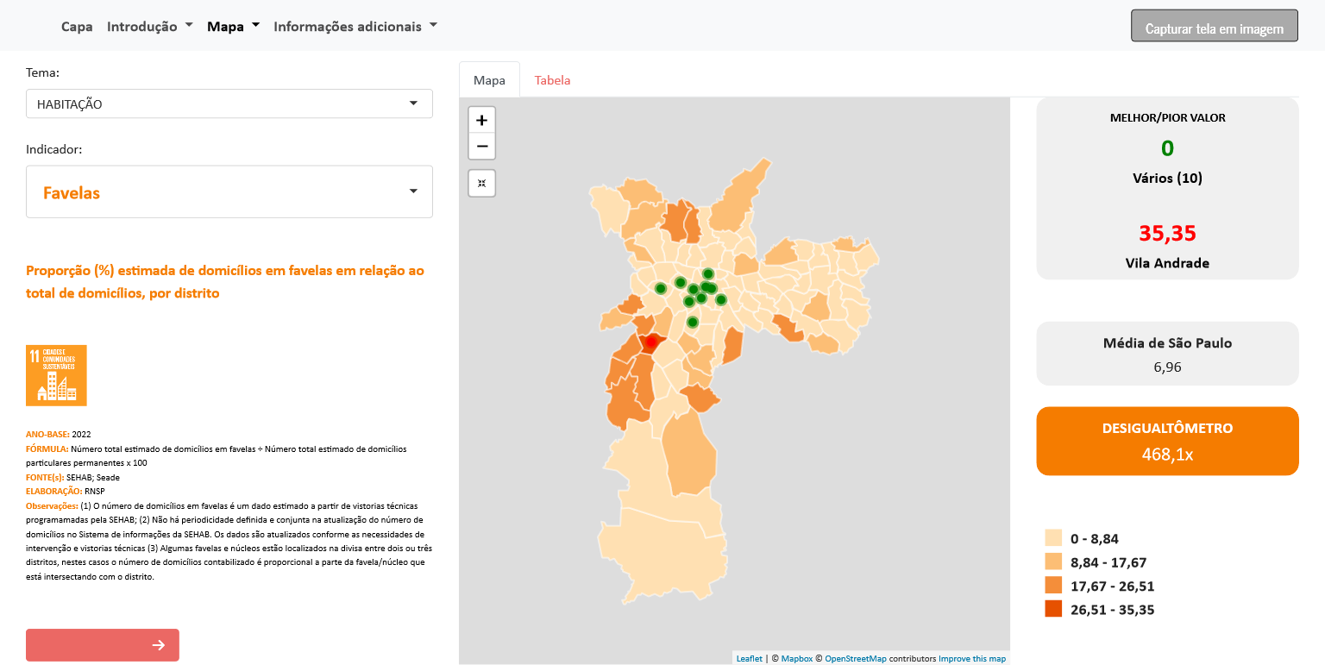Expand the Informações adicionais menu
The image size is (1325, 665).
(x=355, y=26)
